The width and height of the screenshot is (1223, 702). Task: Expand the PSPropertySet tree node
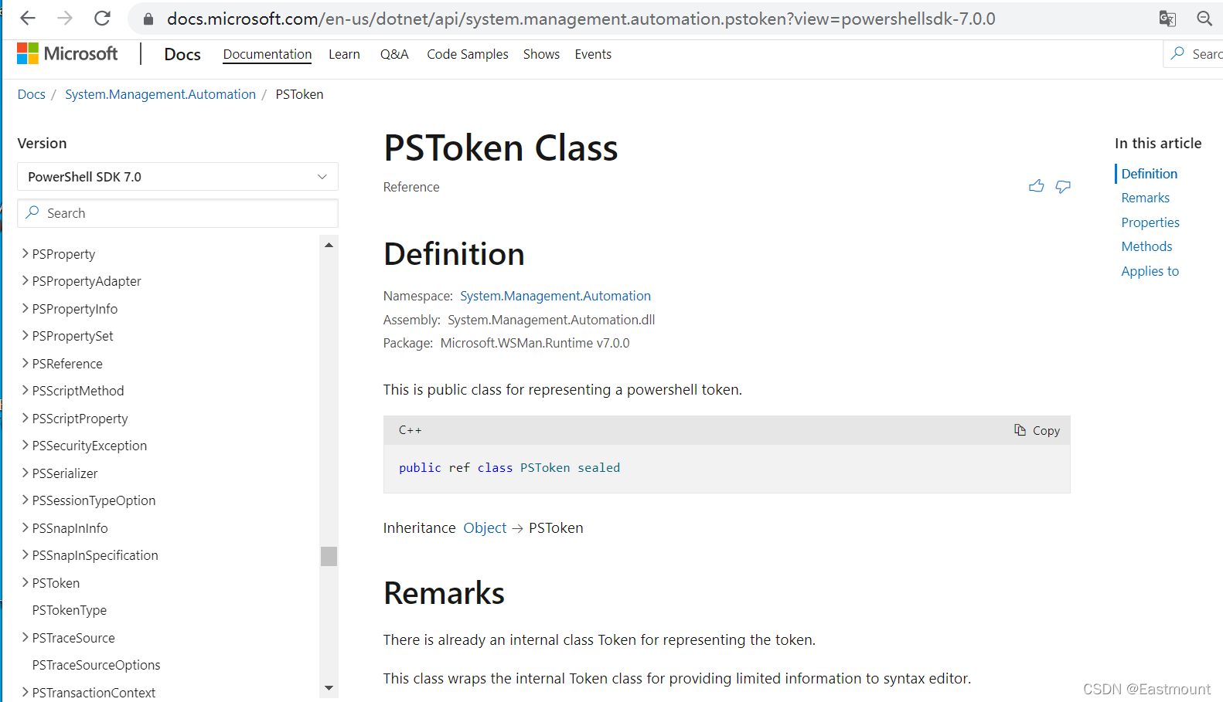pyautogui.click(x=26, y=335)
